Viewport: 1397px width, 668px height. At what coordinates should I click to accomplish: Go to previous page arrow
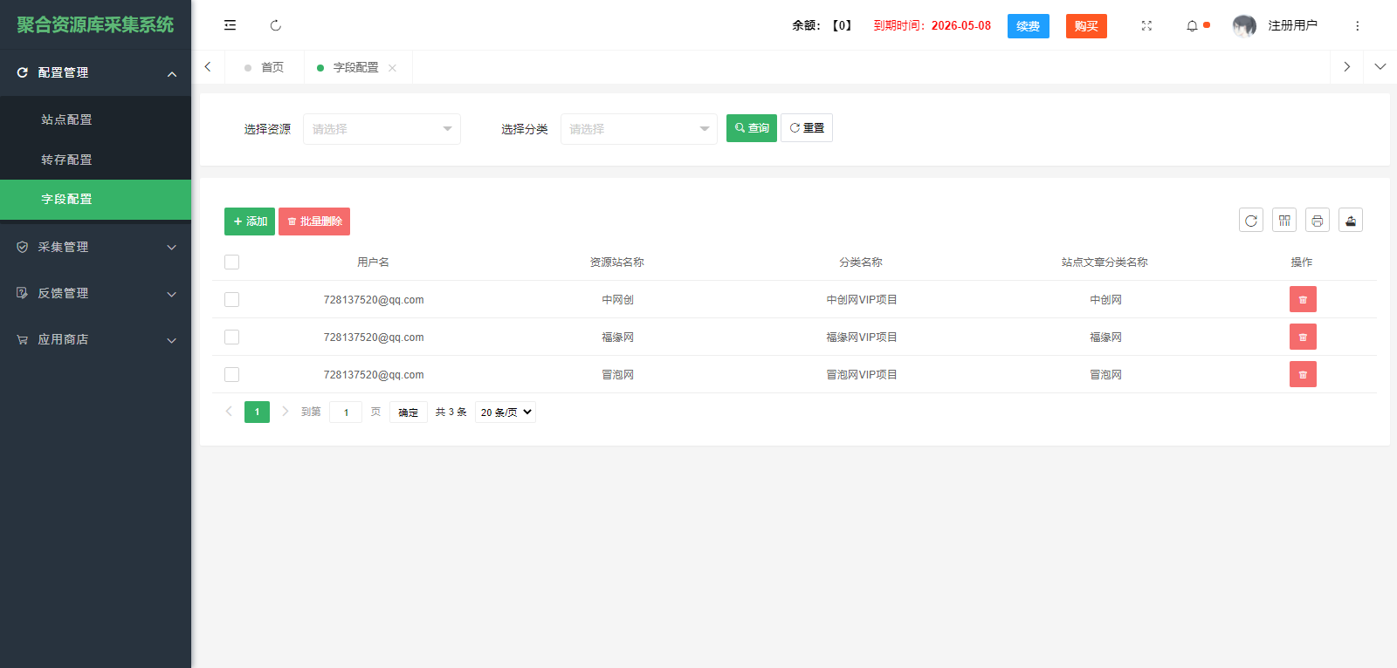[x=229, y=412]
